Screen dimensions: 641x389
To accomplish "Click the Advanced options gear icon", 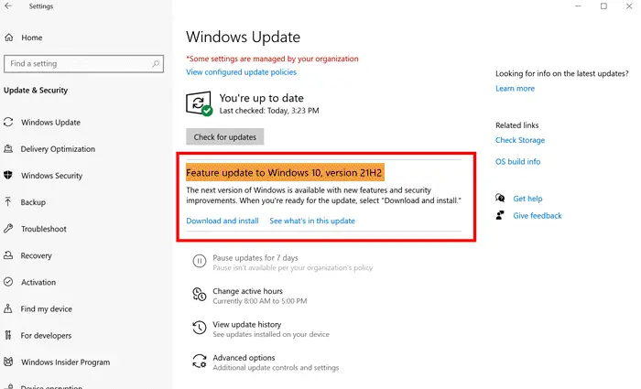I will pyautogui.click(x=200, y=361).
